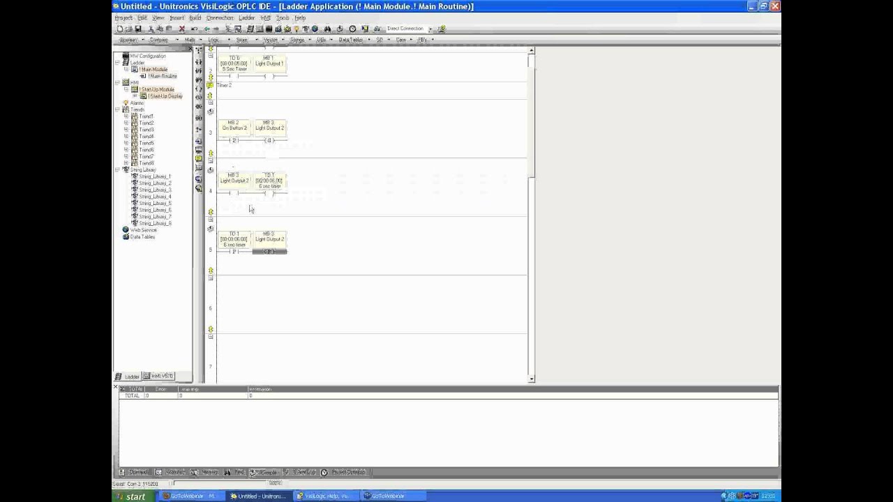
Task: Collapse the HMI tree node
Action: click(117, 83)
